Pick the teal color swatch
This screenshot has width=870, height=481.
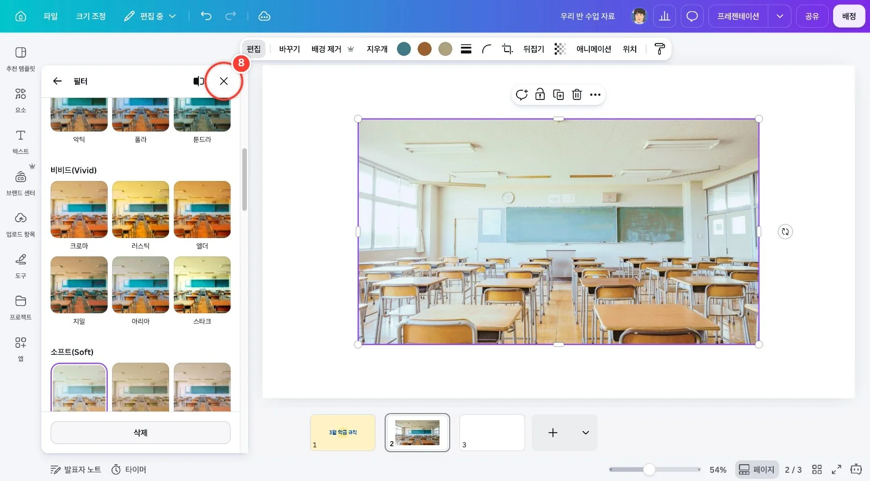[404, 49]
